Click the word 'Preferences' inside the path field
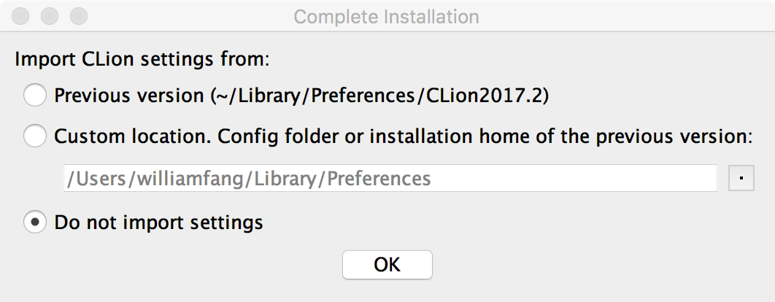The image size is (775, 302). point(379,179)
